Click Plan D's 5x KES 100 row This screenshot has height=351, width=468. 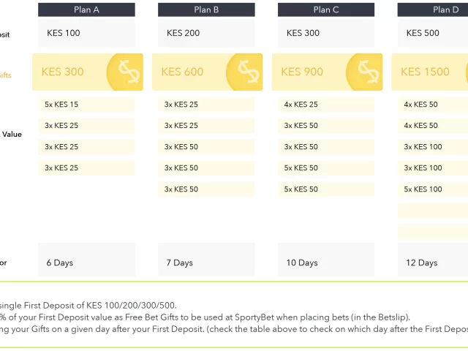click(x=433, y=189)
